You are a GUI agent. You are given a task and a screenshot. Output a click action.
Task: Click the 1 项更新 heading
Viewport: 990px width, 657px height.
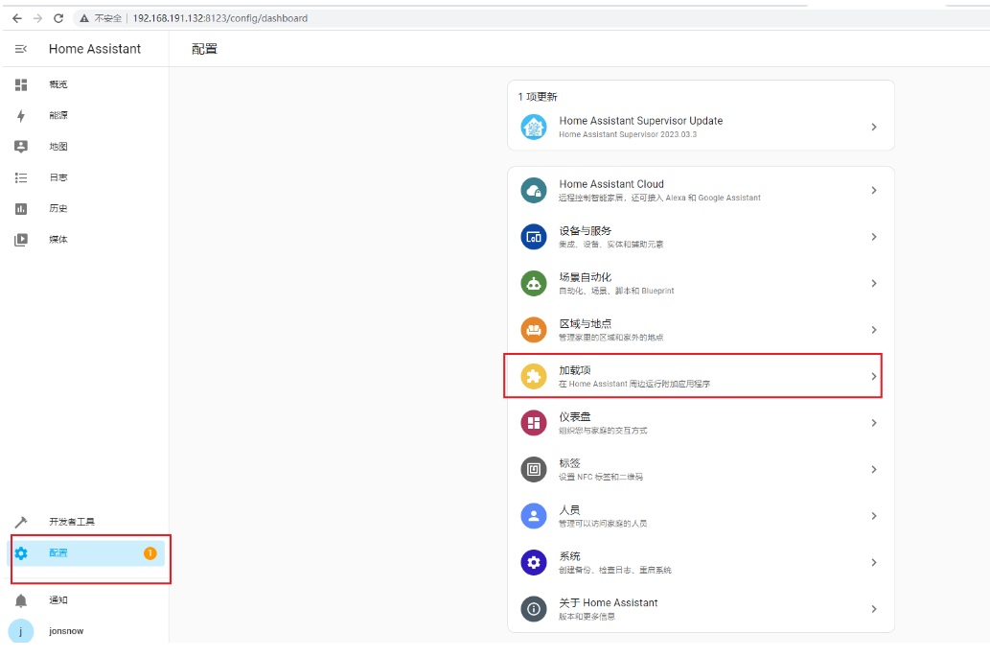[x=538, y=97]
